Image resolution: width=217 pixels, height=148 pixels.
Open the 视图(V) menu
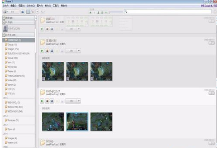(x=21, y=6)
